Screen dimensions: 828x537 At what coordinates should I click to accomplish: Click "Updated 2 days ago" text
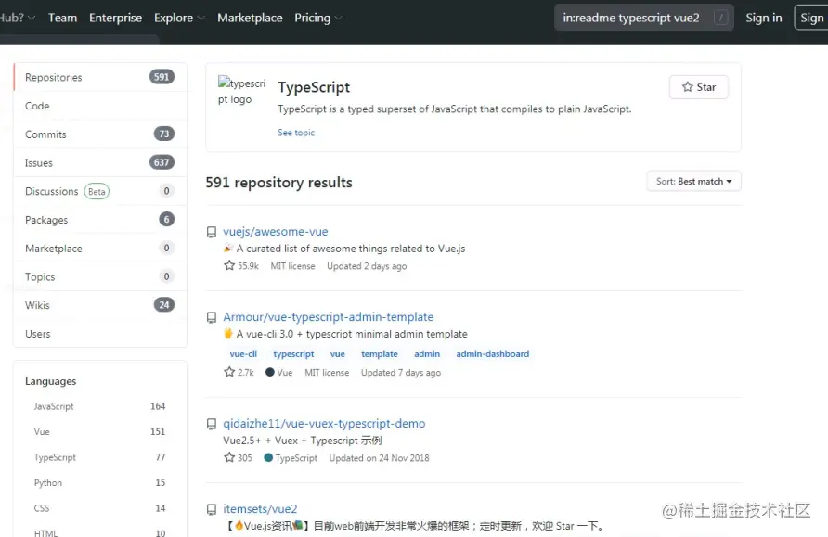pos(367,266)
